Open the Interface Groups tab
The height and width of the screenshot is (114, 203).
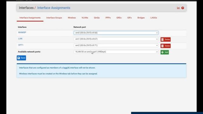point(54,18)
